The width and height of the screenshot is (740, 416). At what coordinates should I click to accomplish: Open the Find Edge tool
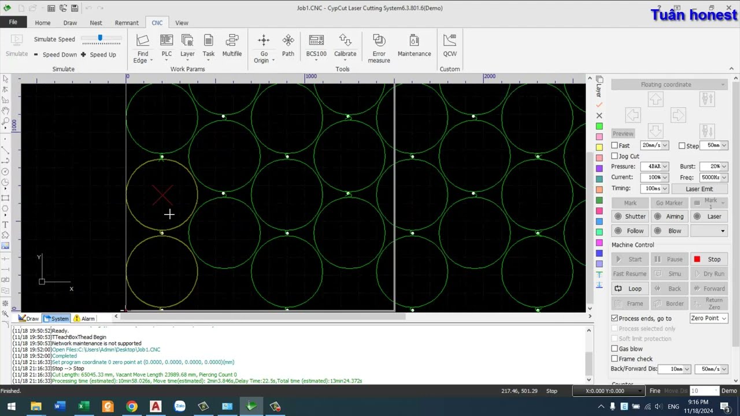point(142,48)
